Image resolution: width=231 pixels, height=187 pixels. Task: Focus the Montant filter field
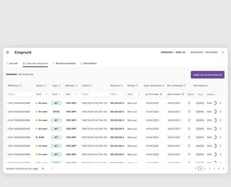(x=117, y=94)
